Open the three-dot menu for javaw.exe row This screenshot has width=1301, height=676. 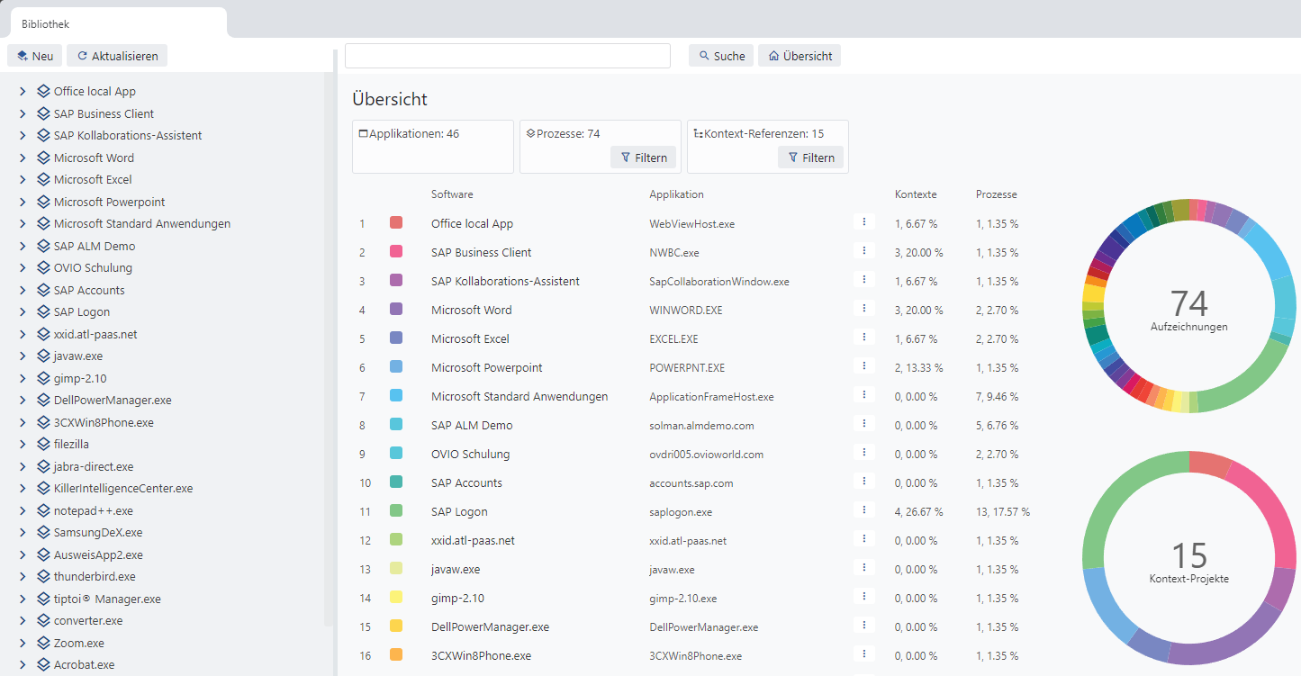click(x=863, y=567)
